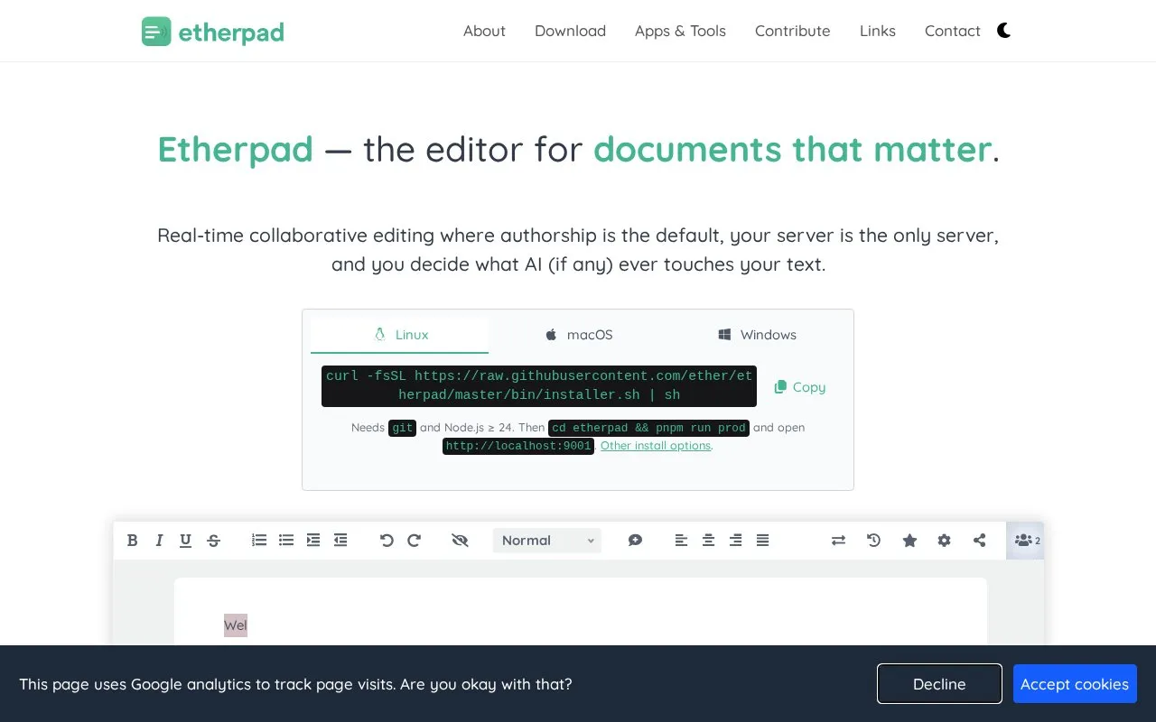Viewport: 1156px width, 722px height.
Task: Add a comment with the speech bubble icon
Action: [x=635, y=541]
